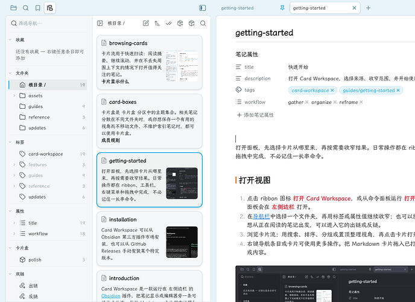Image resolution: width=415 pixels, height=302 pixels.
Task: Click the cube with checkmark icon
Action: click(x=192, y=24)
